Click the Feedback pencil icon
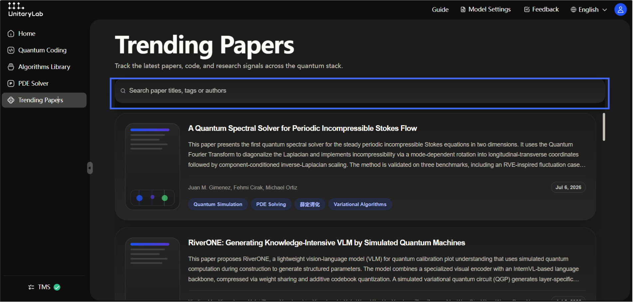Viewport: 633px width, 302px height. (x=527, y=10)
